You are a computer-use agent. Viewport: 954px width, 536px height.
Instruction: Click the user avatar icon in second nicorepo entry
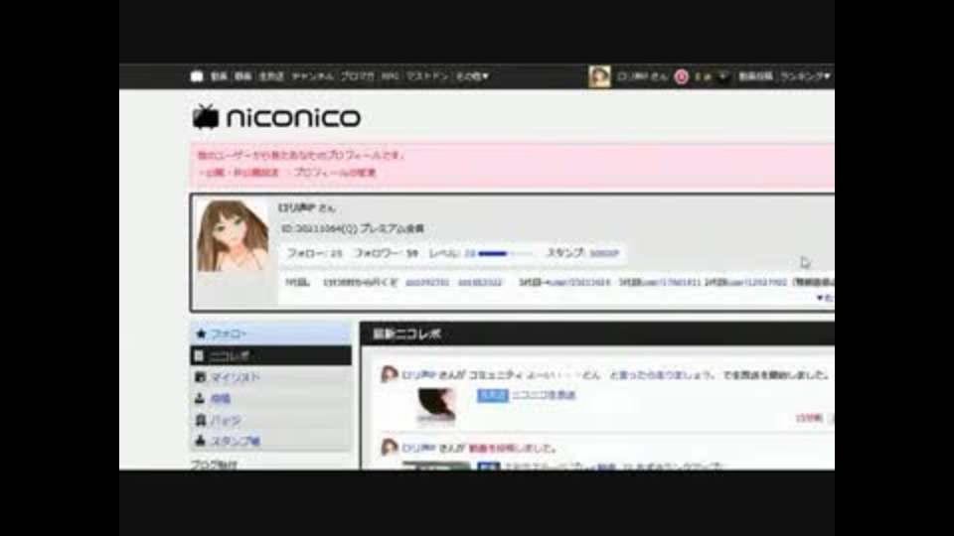[x=389, y=448]
